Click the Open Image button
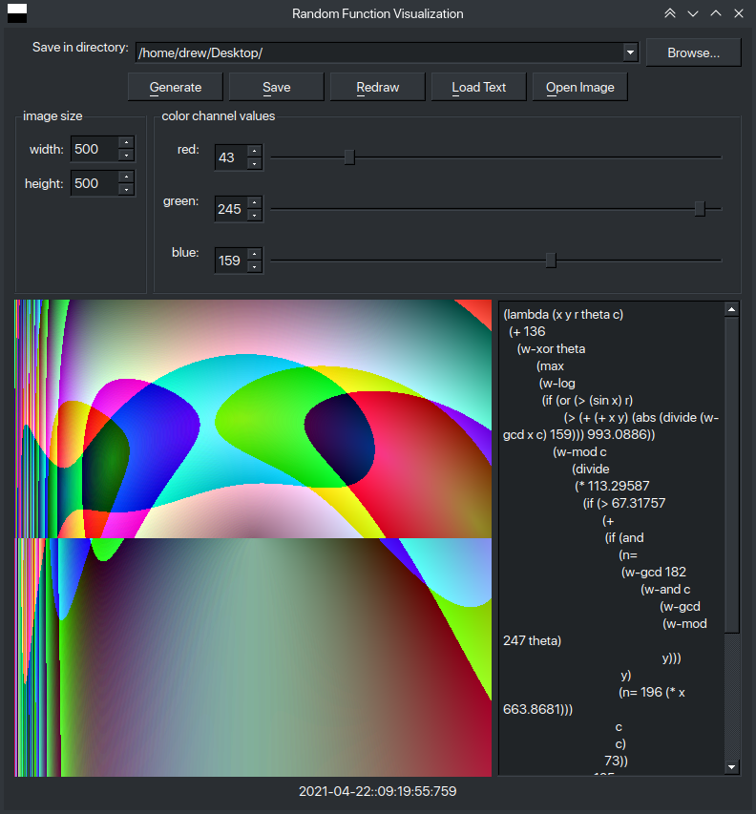The width and height of the screenshot is (756, 814). tap(580, 87)
